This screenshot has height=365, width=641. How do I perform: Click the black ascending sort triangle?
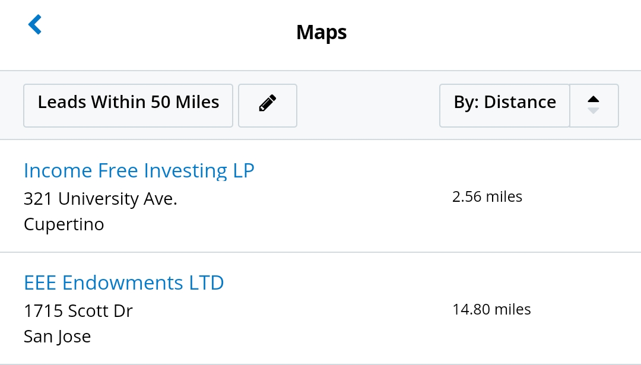(594, 99)
